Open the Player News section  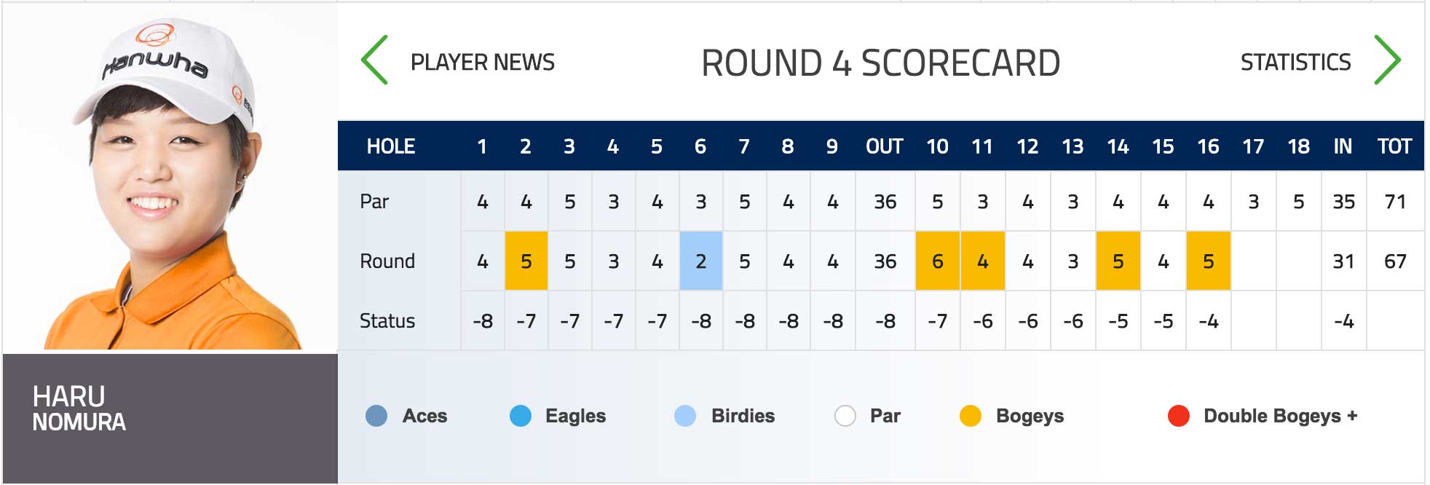pyautogui.click(x=483, y=63)
